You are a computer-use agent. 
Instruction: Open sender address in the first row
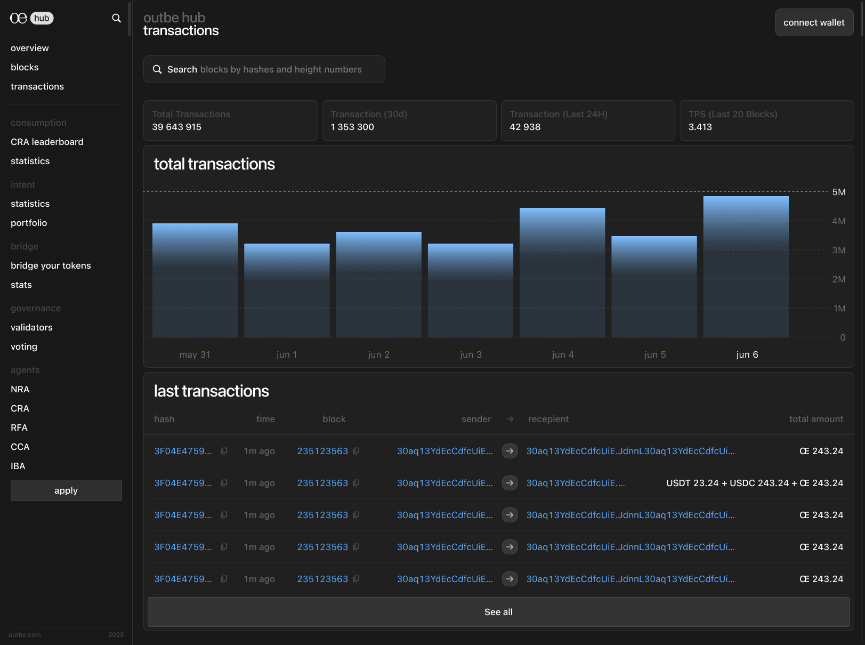[445, 451]
